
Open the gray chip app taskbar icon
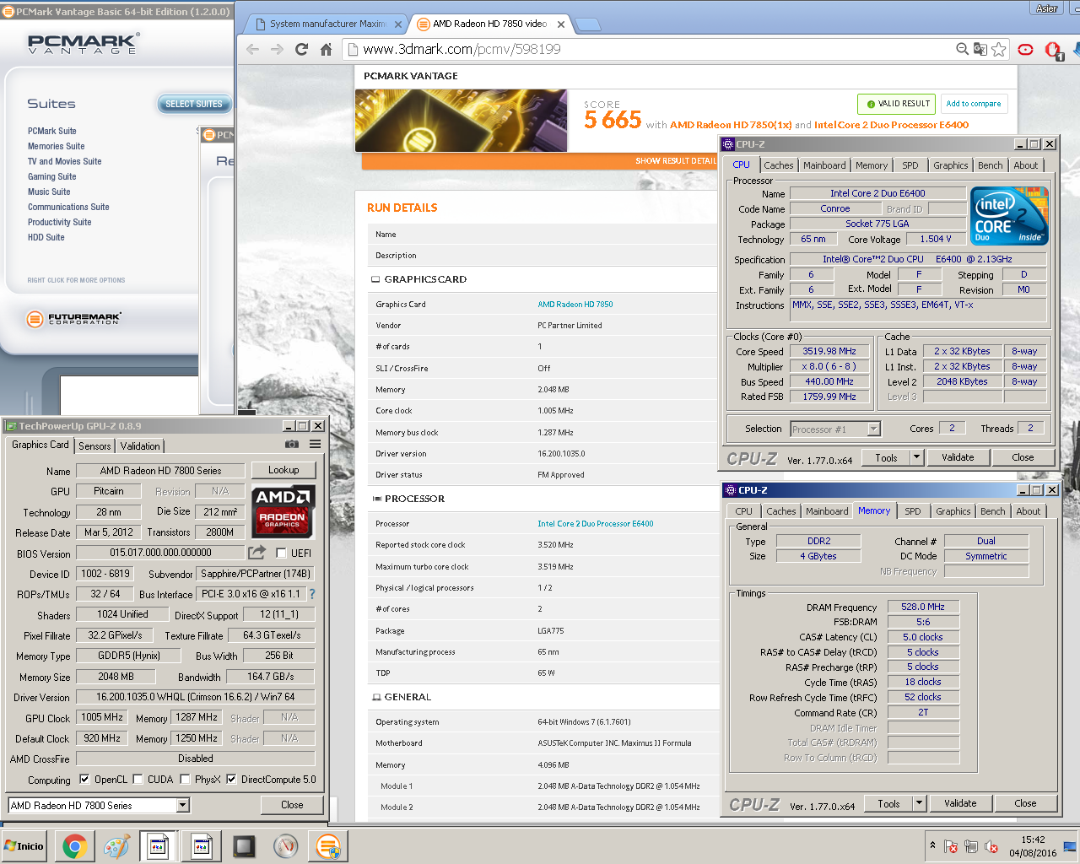coord(244,845)
